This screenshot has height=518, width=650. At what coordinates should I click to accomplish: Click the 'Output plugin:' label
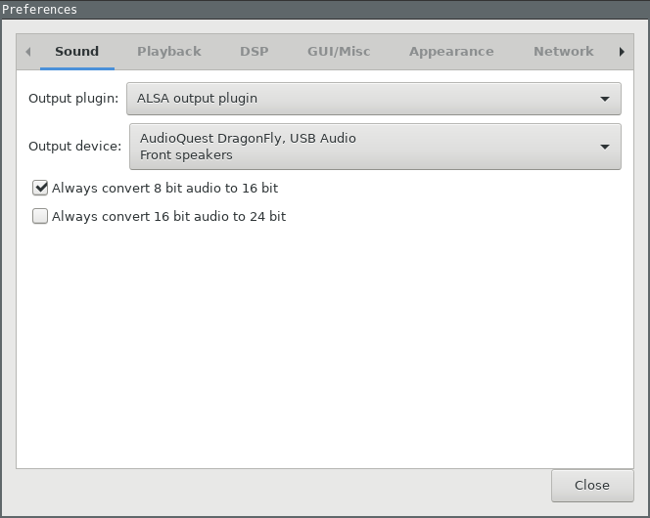pyautogui.click(x=73, y=99)
